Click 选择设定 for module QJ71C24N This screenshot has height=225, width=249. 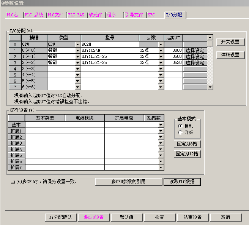click(195, 50)
